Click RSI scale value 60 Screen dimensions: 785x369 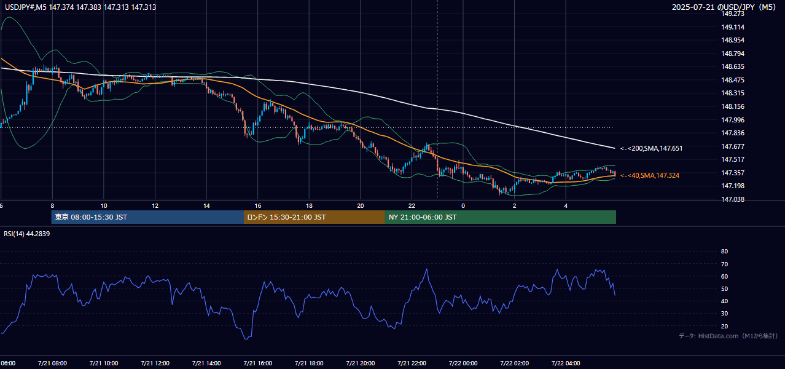(724, 276)
